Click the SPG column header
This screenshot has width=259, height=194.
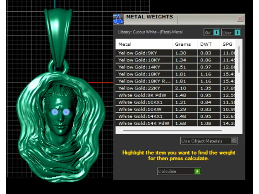[x=228, y=44]
